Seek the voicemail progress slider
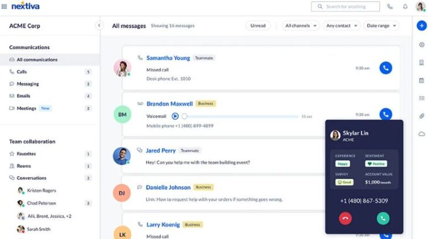This screenshot has height=239, width=428. (x=242, y=117)
